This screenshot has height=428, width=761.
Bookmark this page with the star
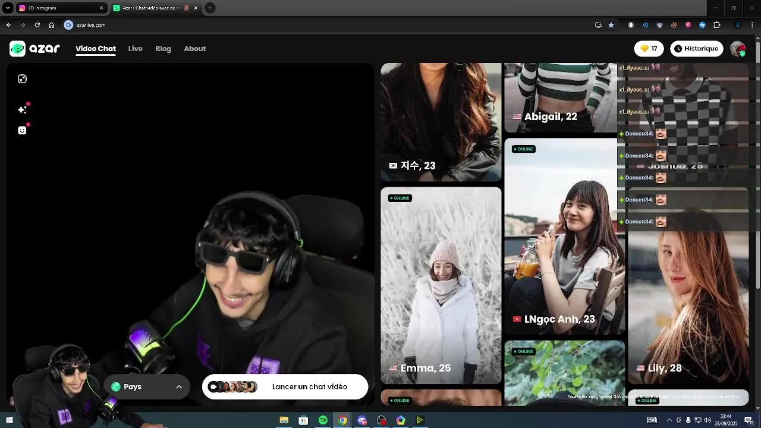pyautogui.click(x=611, y=25)
